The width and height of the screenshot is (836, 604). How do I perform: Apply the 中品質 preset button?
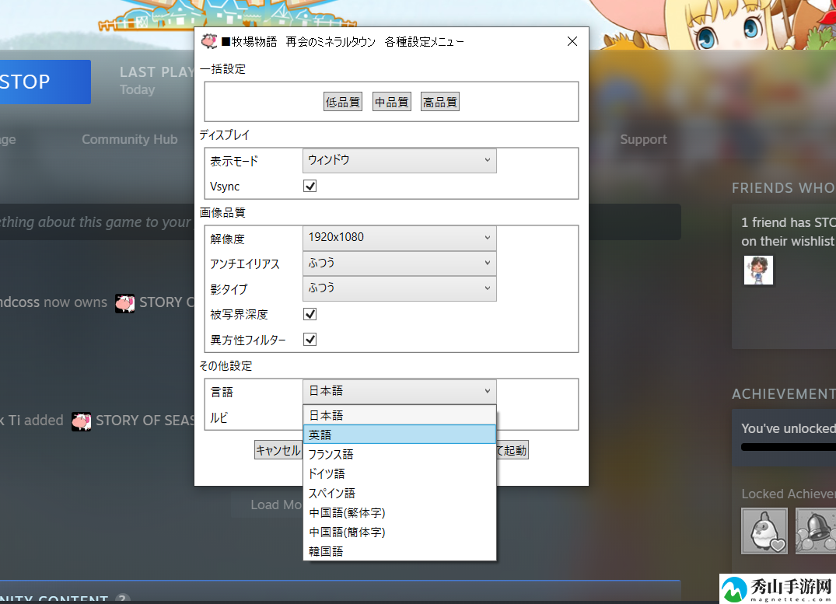coord(392,102)
